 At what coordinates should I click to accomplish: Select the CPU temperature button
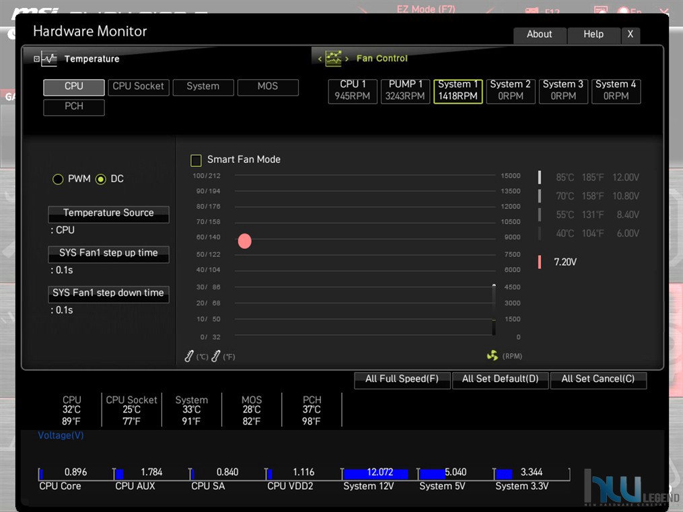pos(73,87)
